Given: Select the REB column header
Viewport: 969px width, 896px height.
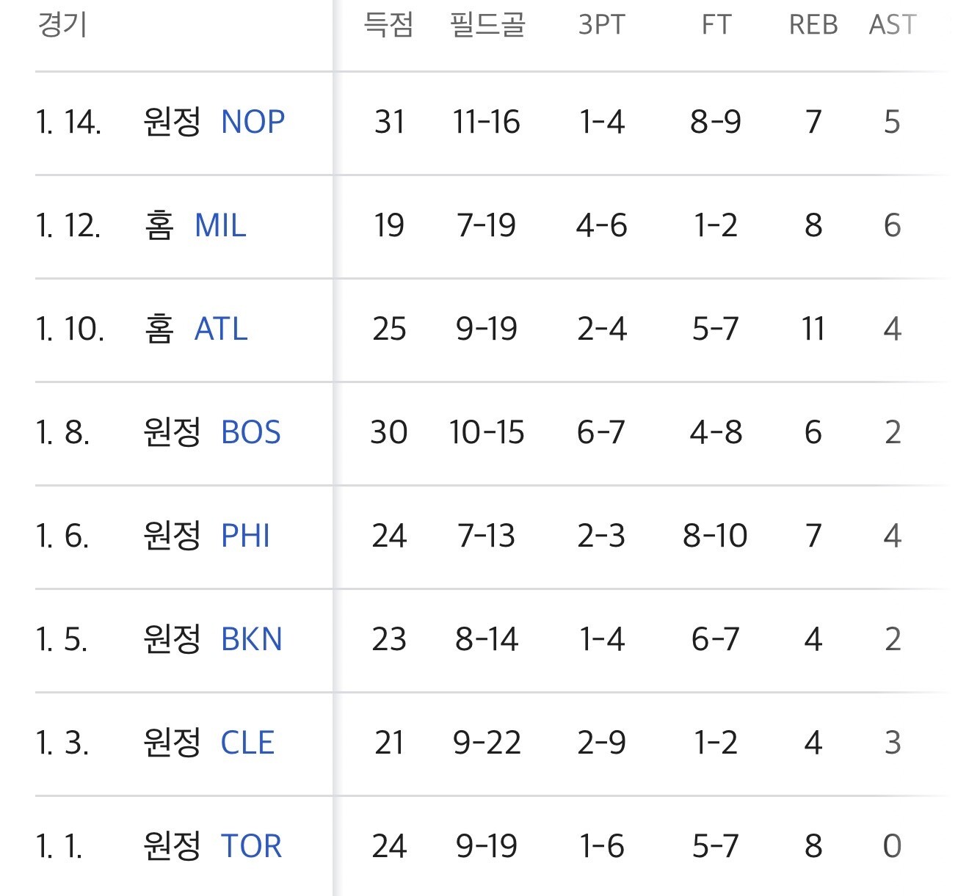Looking at the screenshot, I should (x=813, y=24).
